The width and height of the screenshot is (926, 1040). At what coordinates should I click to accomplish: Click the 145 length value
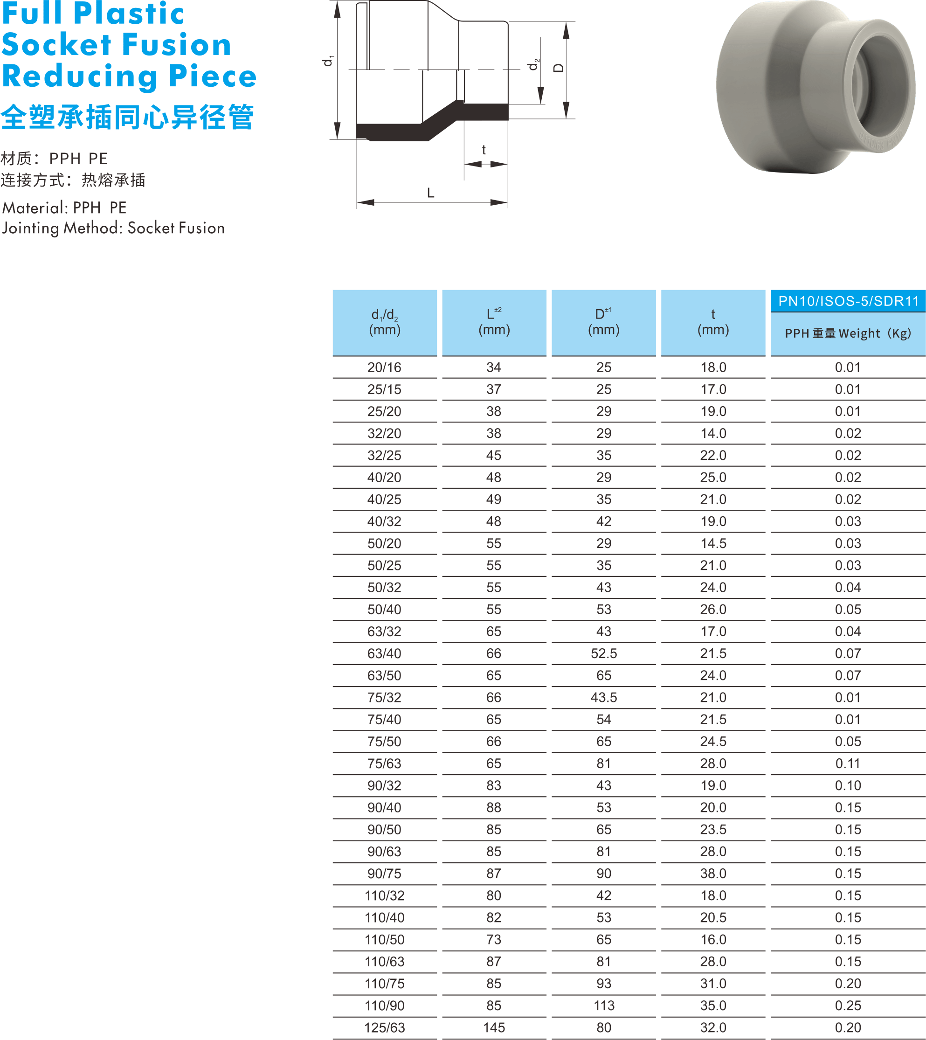(494, 1027)
